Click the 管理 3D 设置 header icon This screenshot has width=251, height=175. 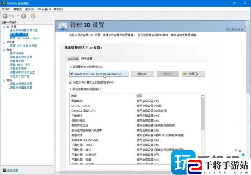(63, 26)
